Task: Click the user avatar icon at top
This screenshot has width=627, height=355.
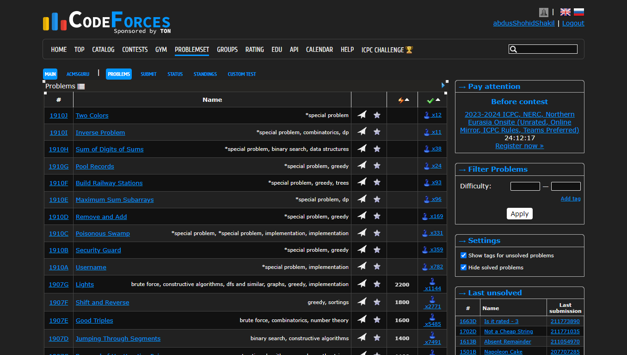Action: click(x=544, y=12)
